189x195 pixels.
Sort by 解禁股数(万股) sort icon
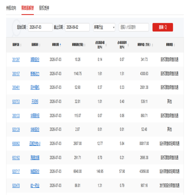click(x=85, y=45)
